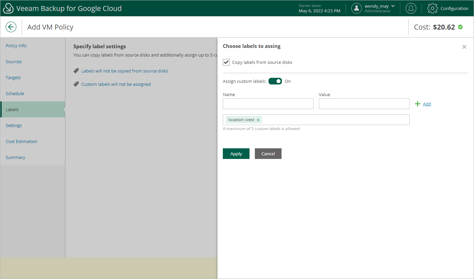
Task: Click 'Specify label settings' heading
Action: 99,46
